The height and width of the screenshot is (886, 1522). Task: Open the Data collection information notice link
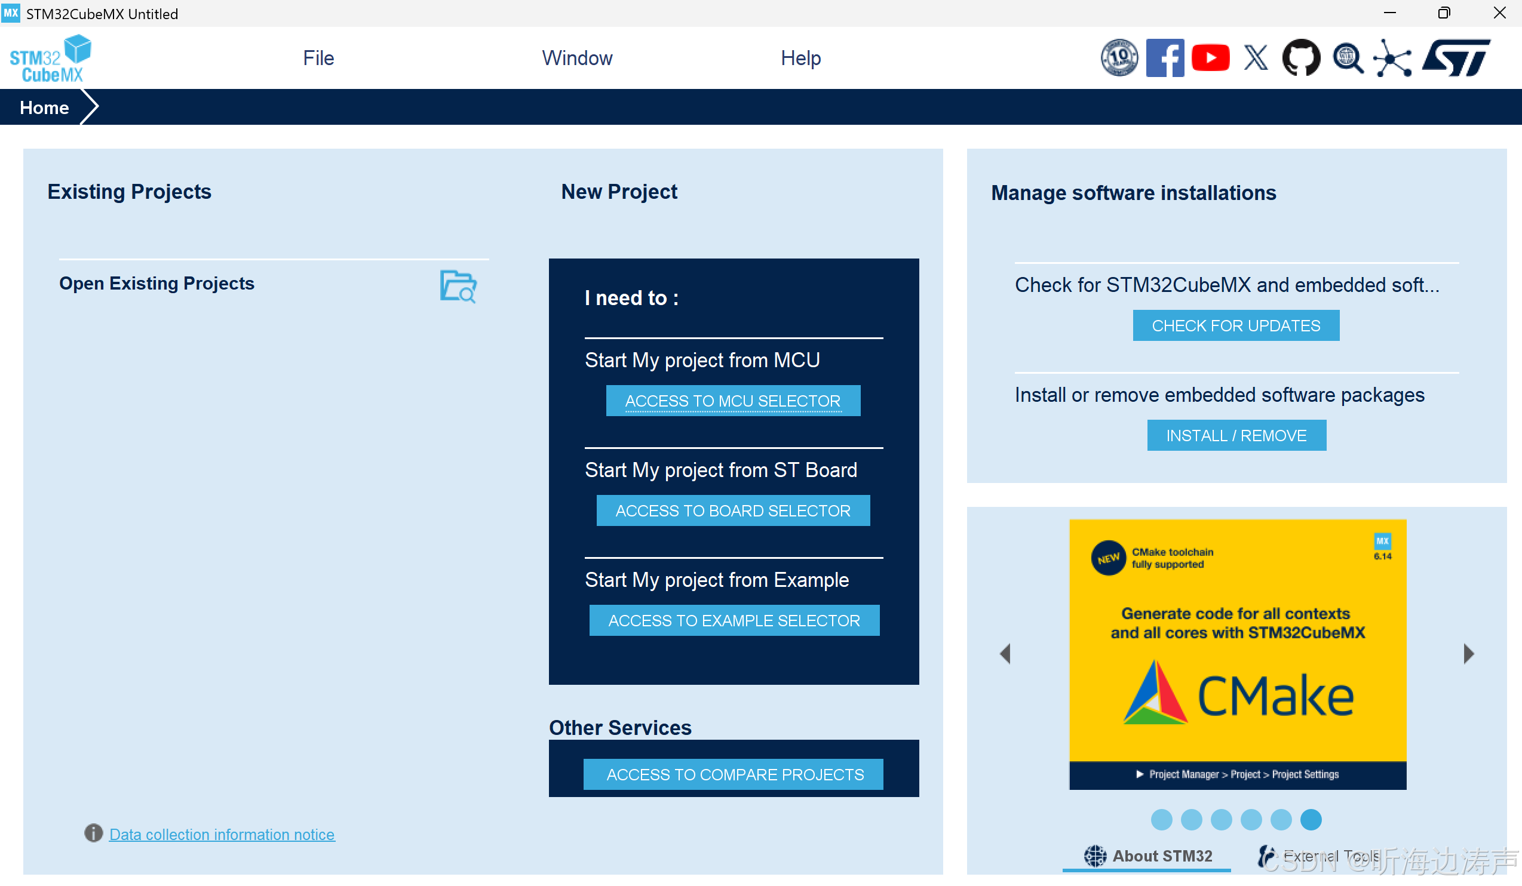[x=222, y=834]
